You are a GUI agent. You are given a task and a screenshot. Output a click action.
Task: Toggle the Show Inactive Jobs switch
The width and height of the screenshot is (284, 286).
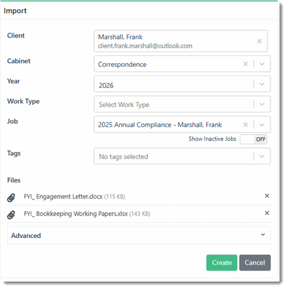point(253,139)
